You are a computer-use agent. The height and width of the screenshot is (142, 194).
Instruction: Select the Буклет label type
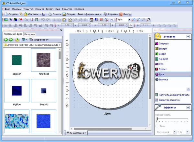(163, 69)
